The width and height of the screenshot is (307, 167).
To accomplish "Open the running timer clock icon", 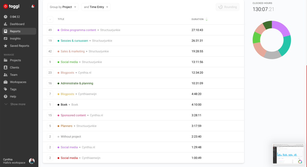I will 6,17.
